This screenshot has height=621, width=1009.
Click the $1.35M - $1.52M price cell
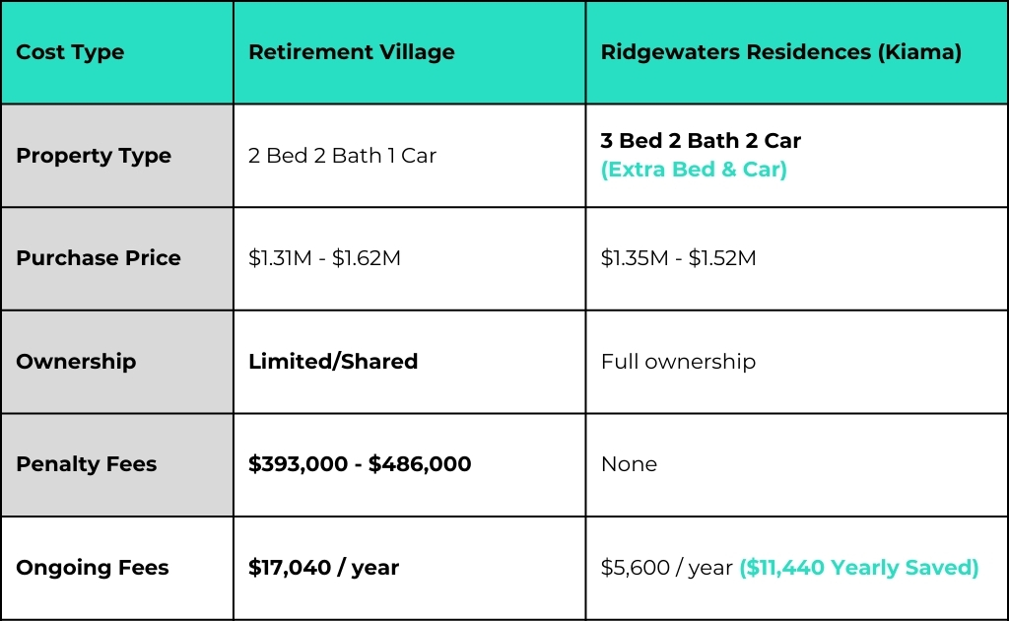(x=796, y=258)
